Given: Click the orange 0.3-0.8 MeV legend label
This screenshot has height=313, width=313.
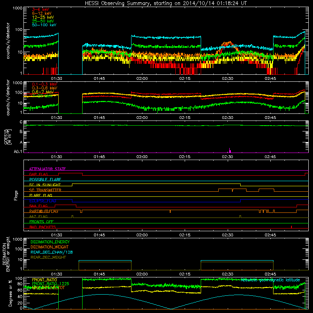Looking at the screenshot, I should 45,88.
